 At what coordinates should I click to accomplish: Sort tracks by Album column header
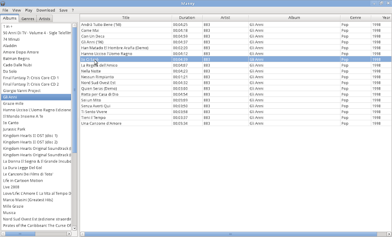[x=294, y=18]
